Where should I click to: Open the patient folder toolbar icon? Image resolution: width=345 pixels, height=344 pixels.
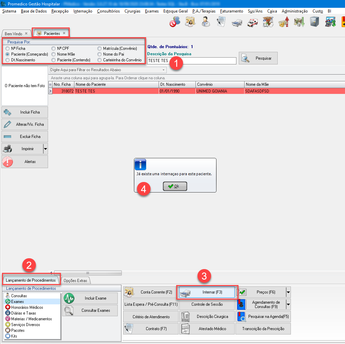pos(190,22)
